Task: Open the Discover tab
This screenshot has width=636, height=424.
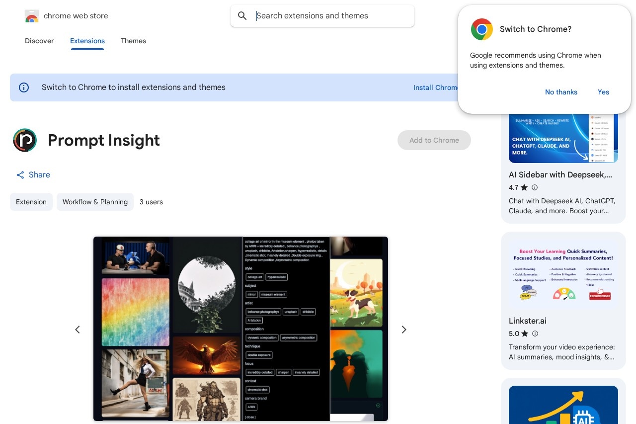Action: (39, 41)
